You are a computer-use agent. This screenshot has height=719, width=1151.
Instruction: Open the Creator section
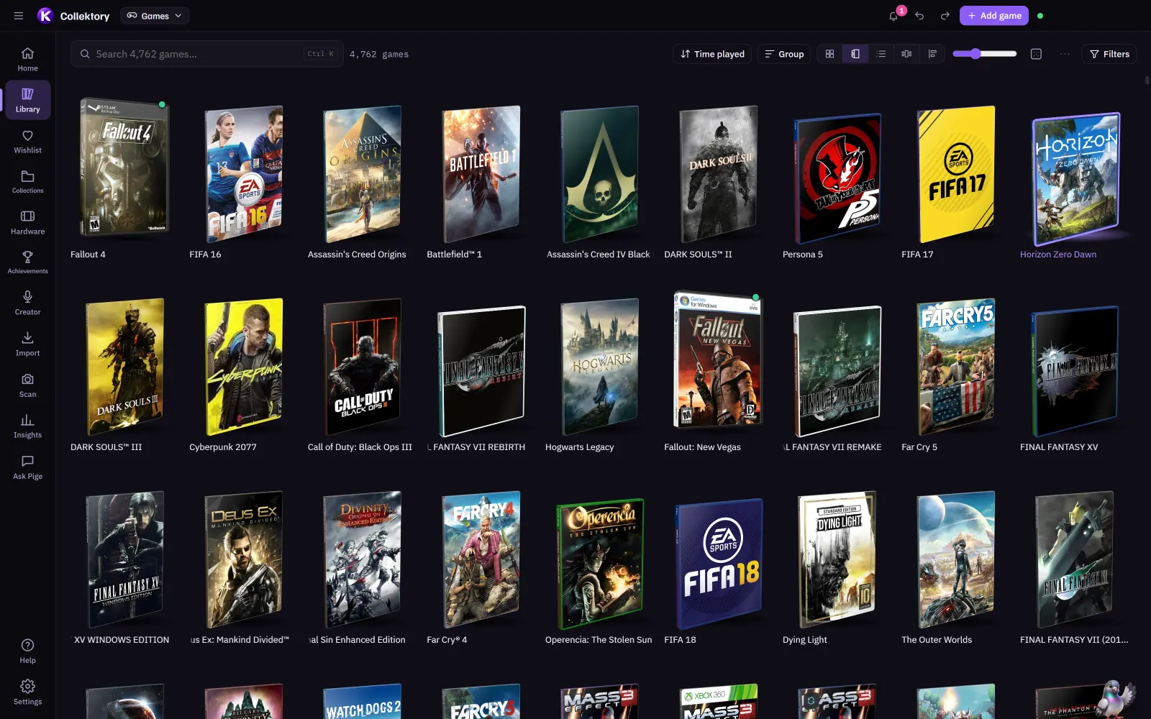pyautogui.click(x=27, y=303)
